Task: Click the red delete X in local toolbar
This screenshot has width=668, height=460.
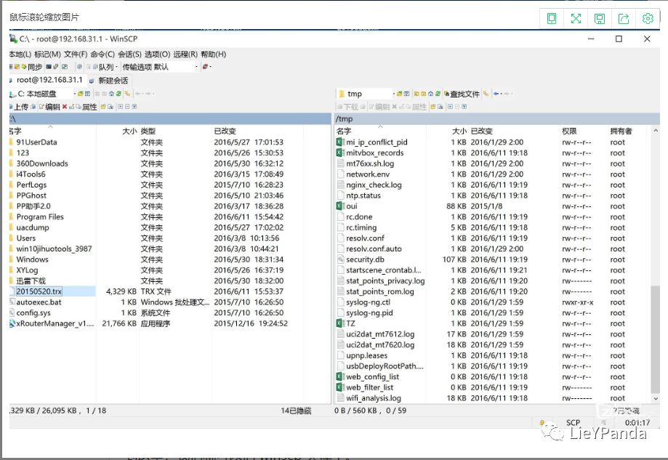Action: (65, 107)
